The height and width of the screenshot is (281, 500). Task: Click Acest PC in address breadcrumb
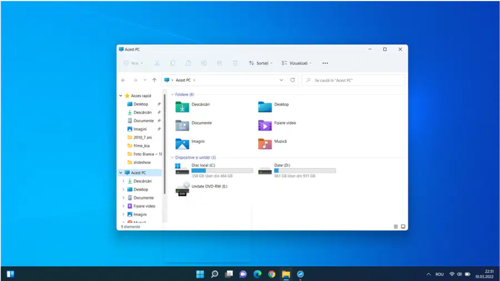pos(183,80)
